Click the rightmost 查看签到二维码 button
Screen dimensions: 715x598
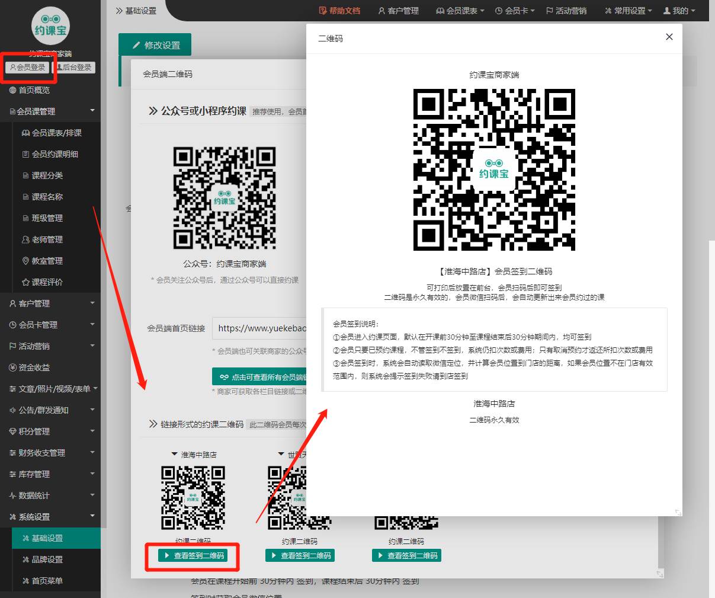pyautogui.click(x=406, y=556)
